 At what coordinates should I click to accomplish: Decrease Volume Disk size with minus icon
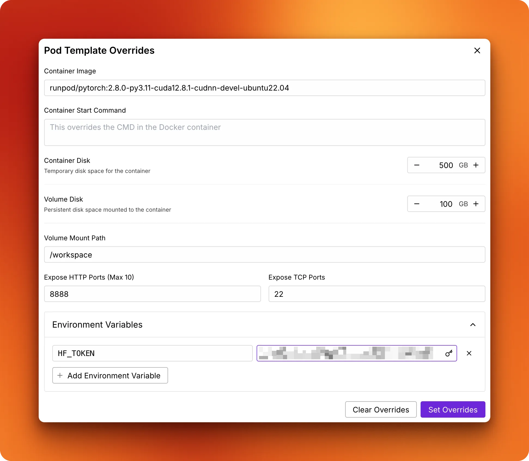(x=417, y=204)
